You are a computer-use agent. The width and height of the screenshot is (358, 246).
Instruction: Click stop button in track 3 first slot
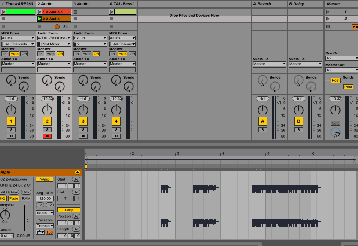[75, 12]
